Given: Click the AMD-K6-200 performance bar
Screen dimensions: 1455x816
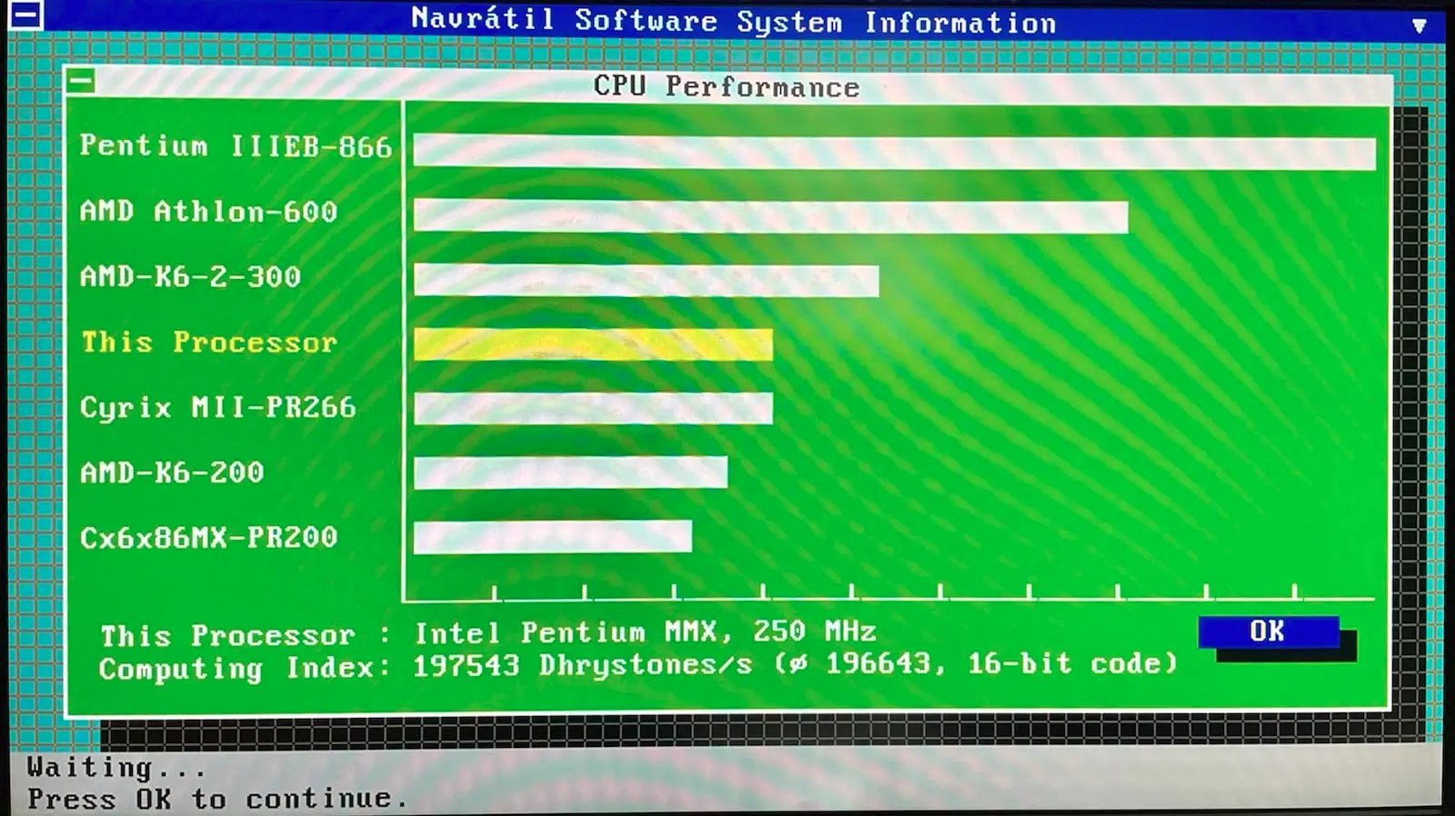Looking at the screenshot, I should coord(570,473).
